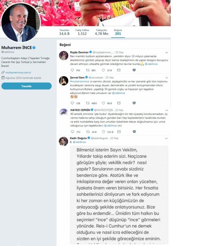Open the muharremince.com.tr link

(x=18, y=72)
